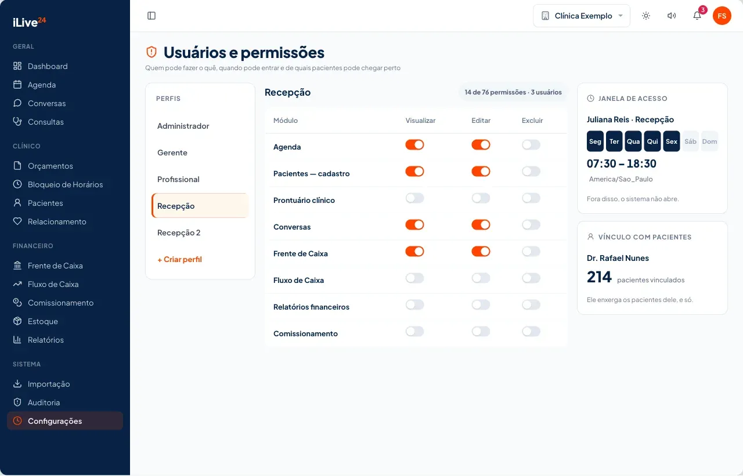Click the Frente de Caixa bank icon
The image size is (743, 476).
coord(17,266)
